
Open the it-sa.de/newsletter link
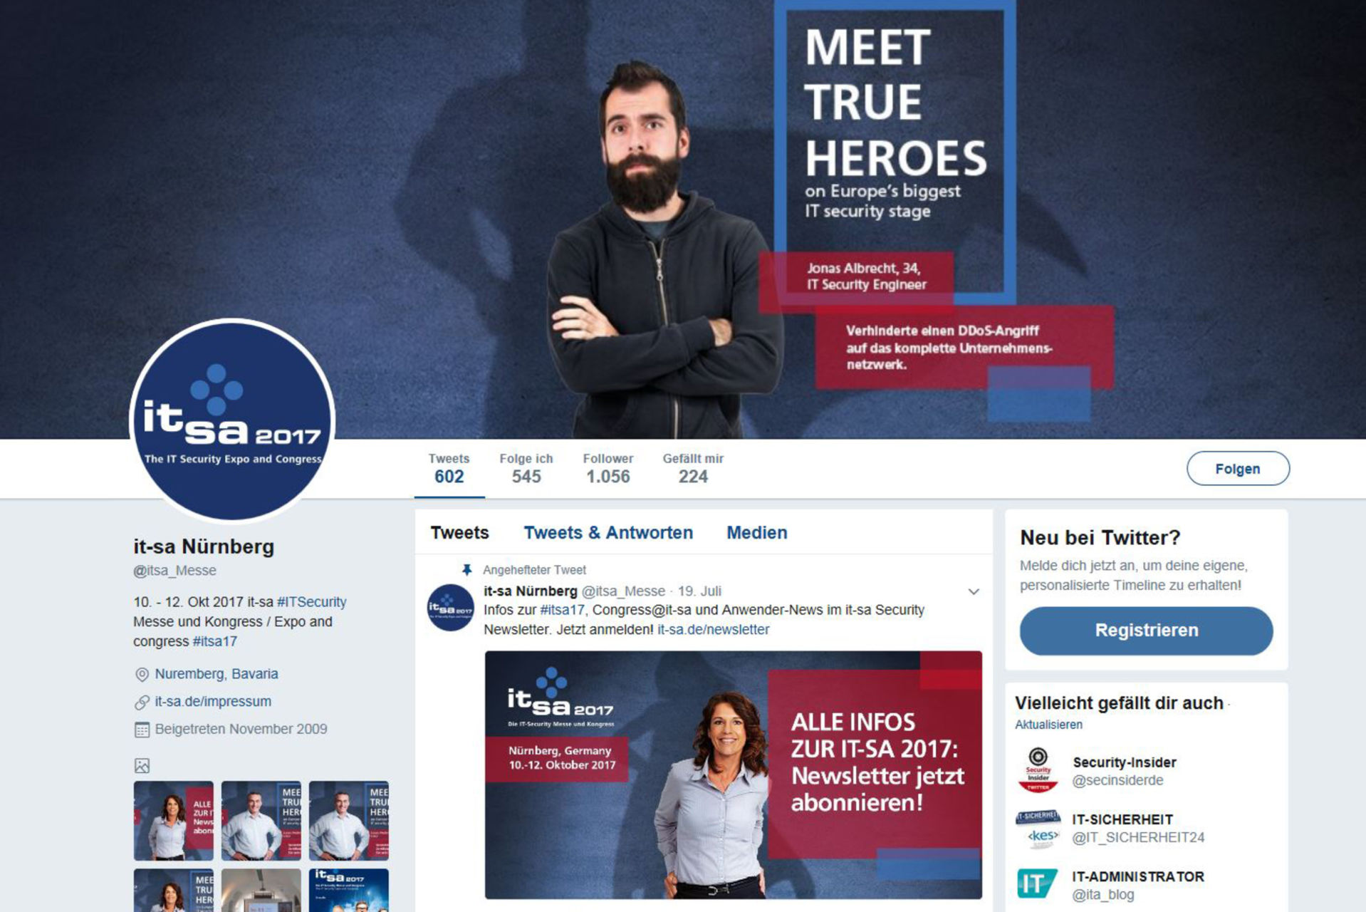click(713, 630)
